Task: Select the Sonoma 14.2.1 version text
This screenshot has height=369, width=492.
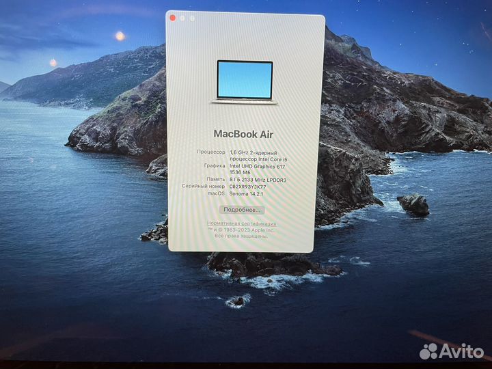Action: coord(246,193)
